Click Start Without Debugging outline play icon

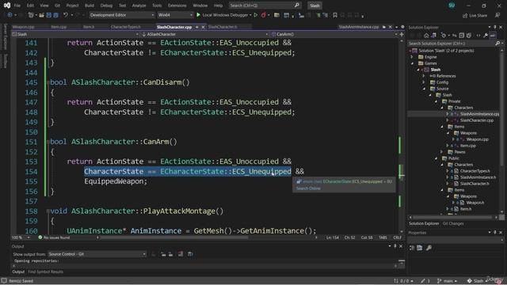[x=256, y=15]
